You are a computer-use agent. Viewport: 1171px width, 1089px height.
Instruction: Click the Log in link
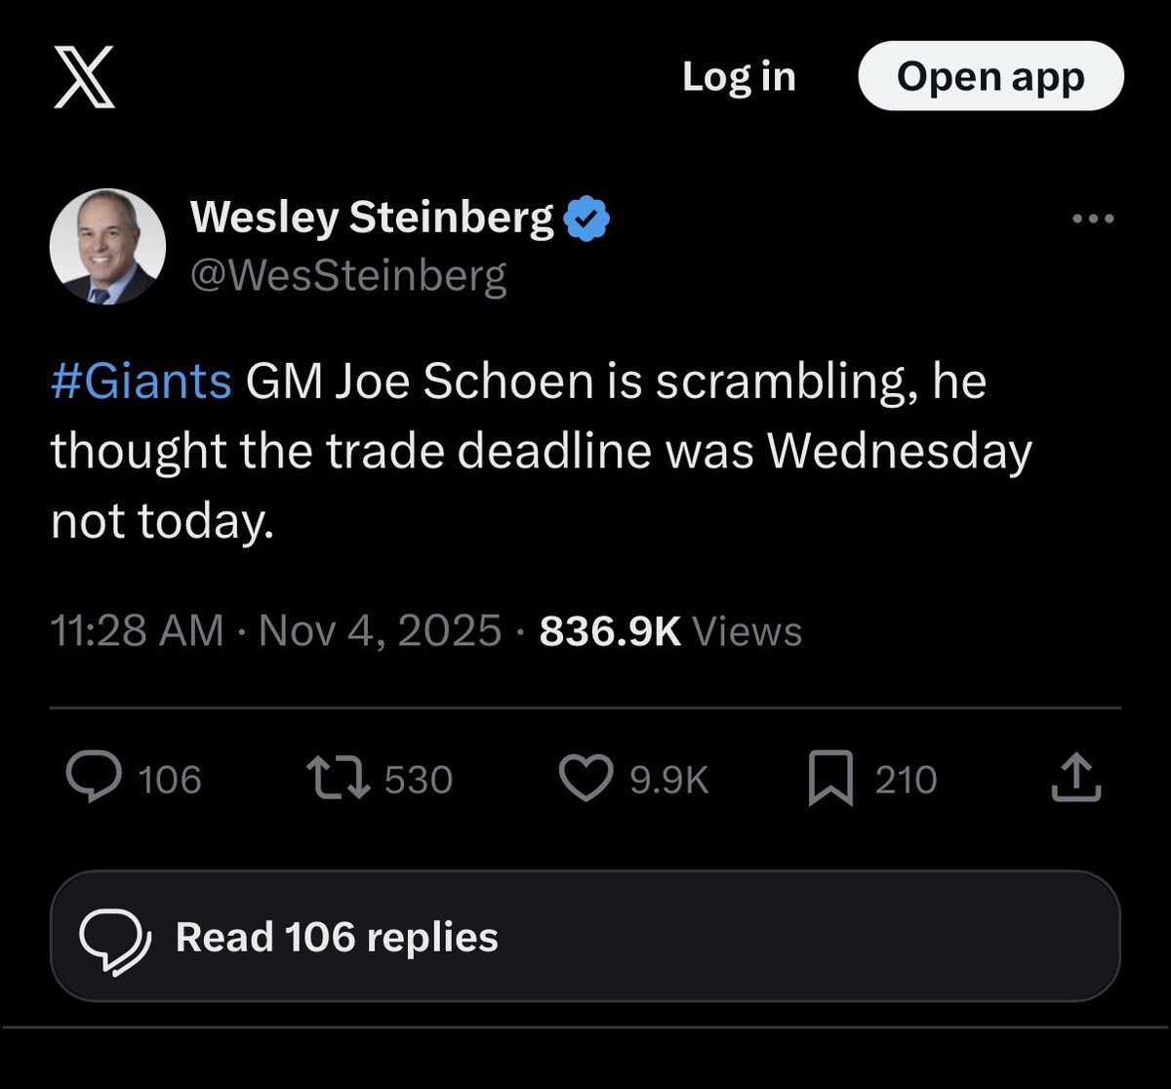tap(739, 77)
